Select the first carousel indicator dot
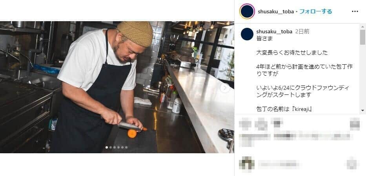Screen dimensions: 366x176 point(107,147)
